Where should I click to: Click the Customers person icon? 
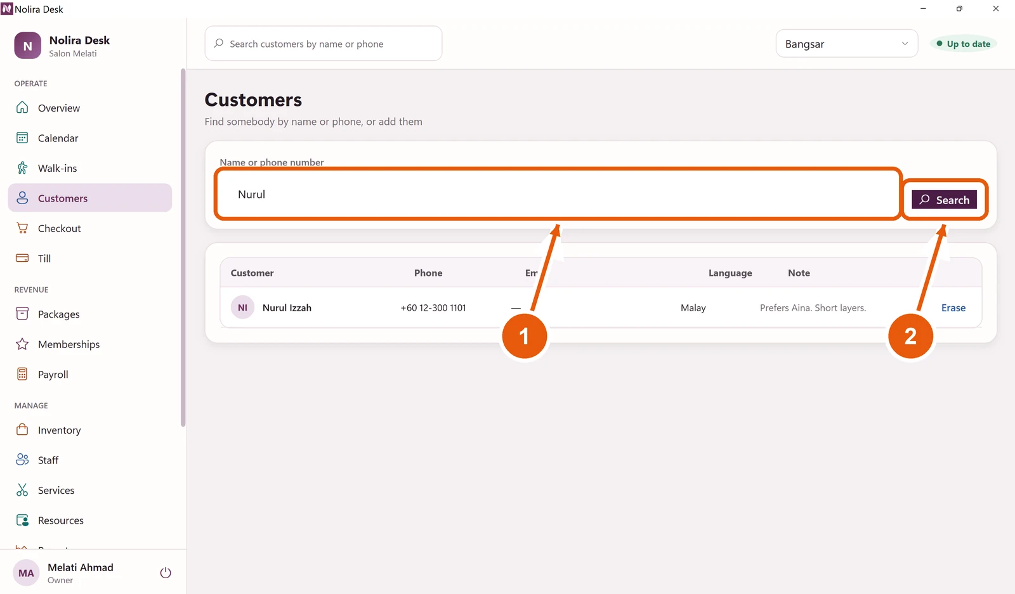coord(22,198)
